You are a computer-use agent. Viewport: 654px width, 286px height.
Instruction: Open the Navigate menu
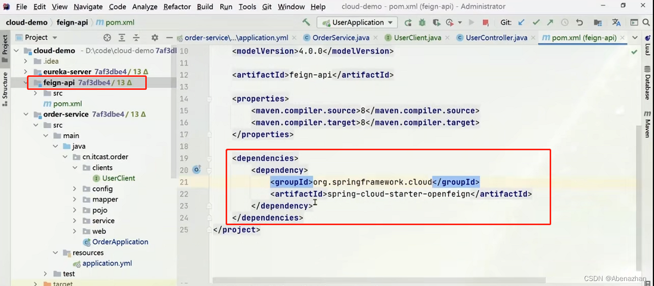point(89,6)
